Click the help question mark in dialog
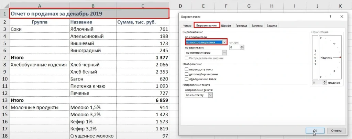The image size is (352, 139). [x=330, y=17]
